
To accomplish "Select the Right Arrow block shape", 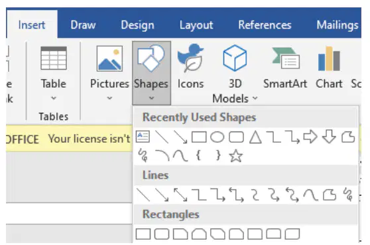I will click(310, 137).
